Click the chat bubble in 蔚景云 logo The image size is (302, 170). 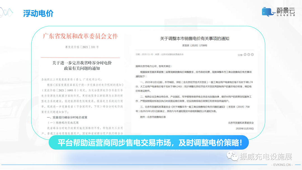[265, 11]
